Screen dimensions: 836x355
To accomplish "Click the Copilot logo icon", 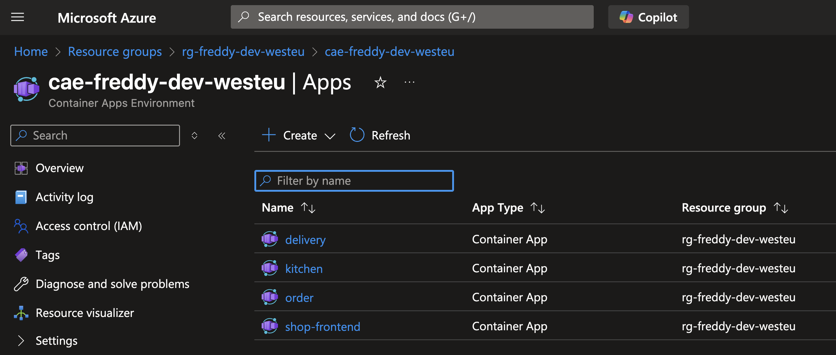I will (626, 17).
